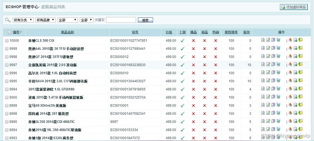Click the pencil edit icon for 途观 2015款 row
The width and height of the screenshot is (314, 141).
(268, 97)
